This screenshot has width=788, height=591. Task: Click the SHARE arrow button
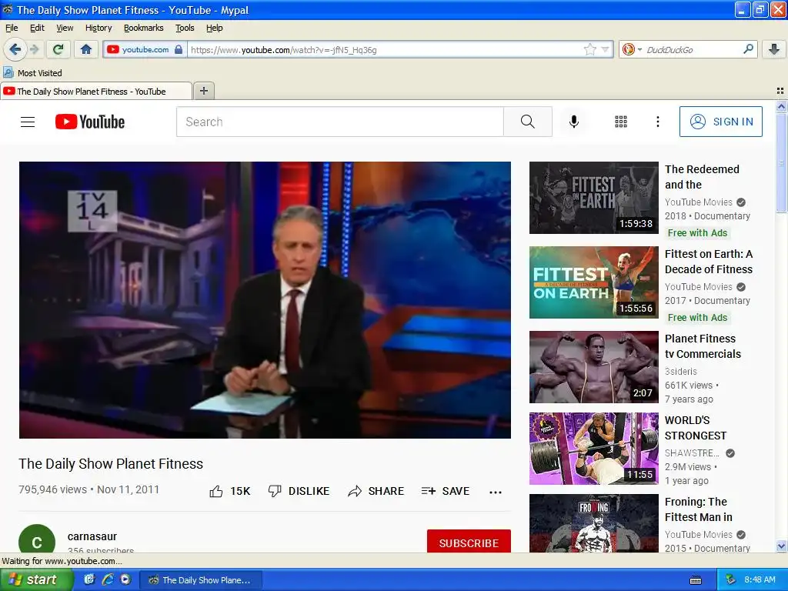coord(376,491)
